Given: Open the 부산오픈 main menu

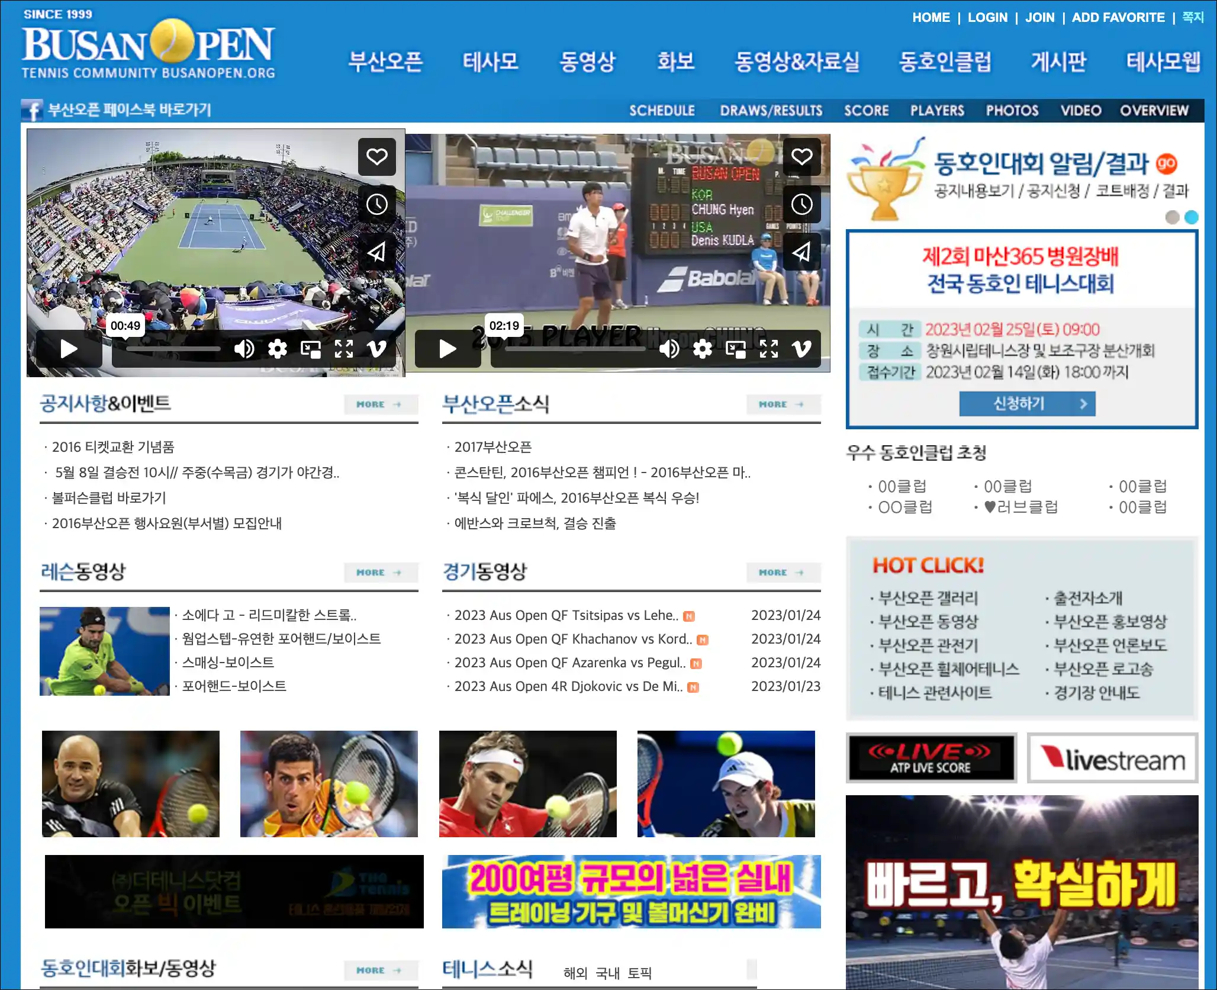Looking at the screenshot, I should (385, 62).
